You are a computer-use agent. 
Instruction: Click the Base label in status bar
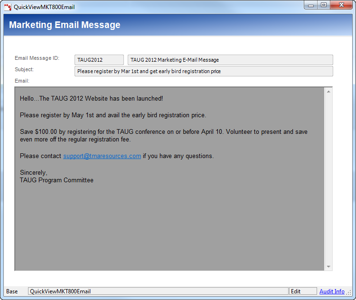pyautogui.click(x=12, y=291)
